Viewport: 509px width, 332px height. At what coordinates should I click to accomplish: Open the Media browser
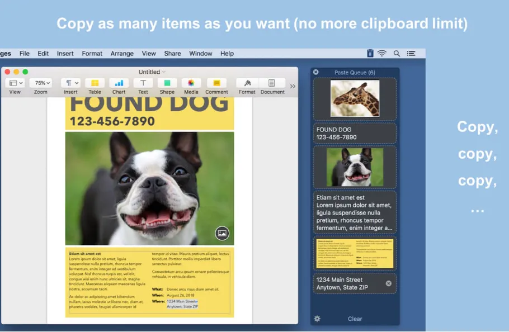click(x=191, y=83)
